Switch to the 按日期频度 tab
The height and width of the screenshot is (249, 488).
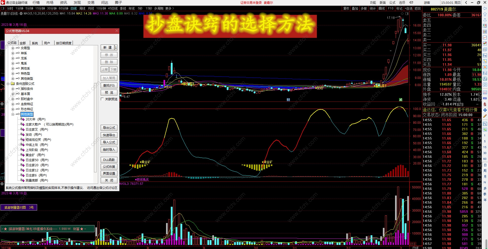(64, 43)
